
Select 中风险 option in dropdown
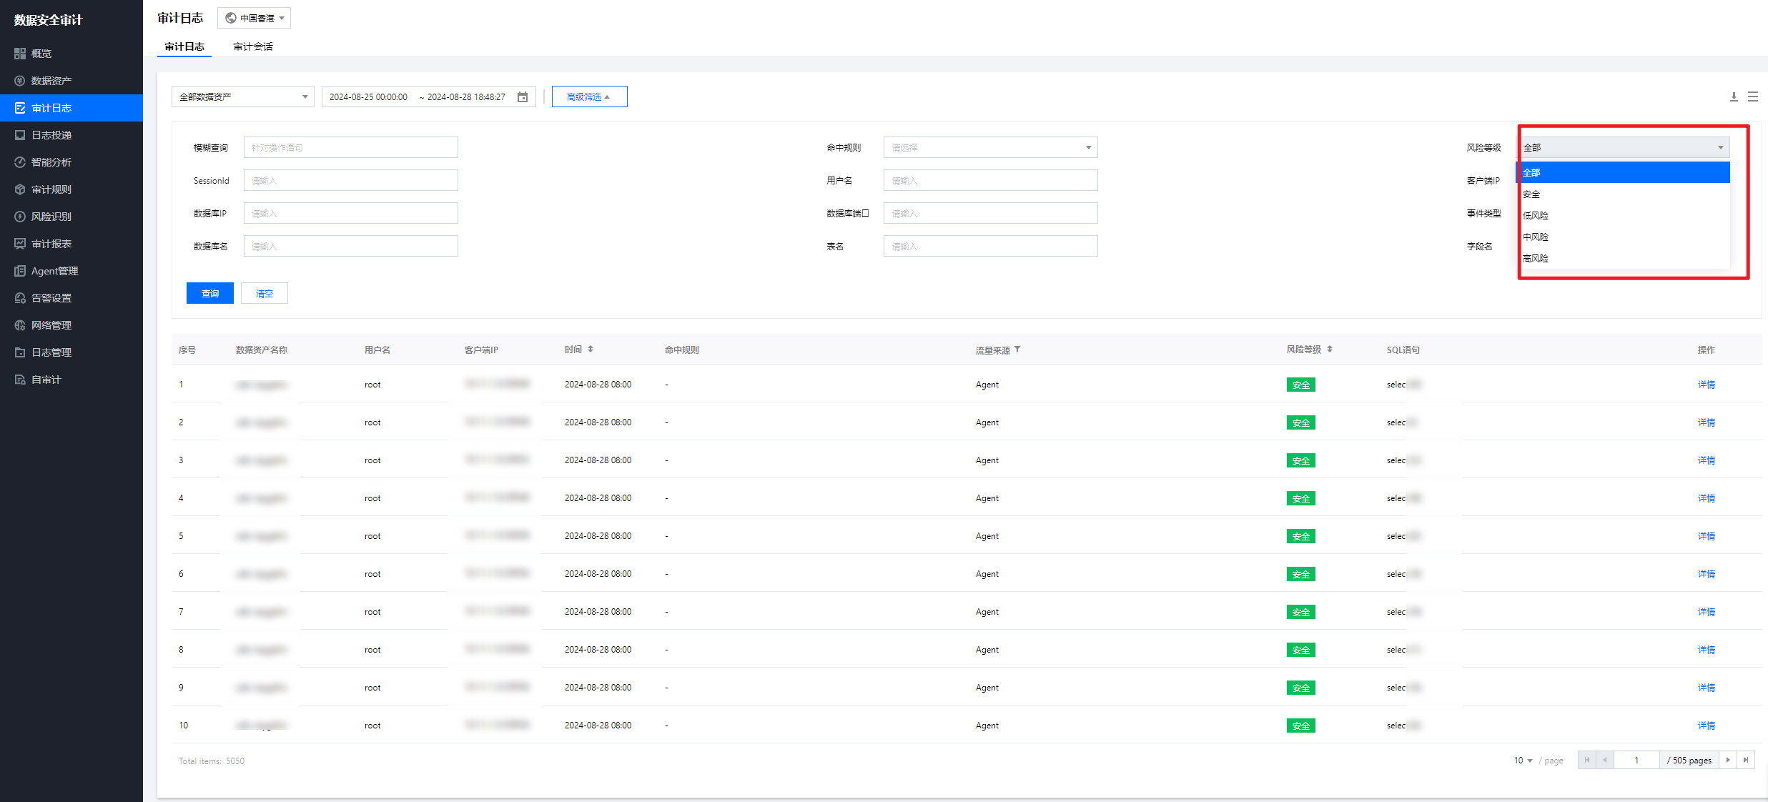coord(1536,237)
